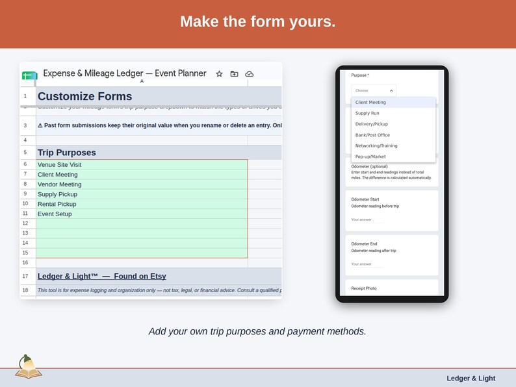Viewport: 516px width, 387px height.
Task: Click the Ledger & Light lamp logo
Action: point(28,367)
